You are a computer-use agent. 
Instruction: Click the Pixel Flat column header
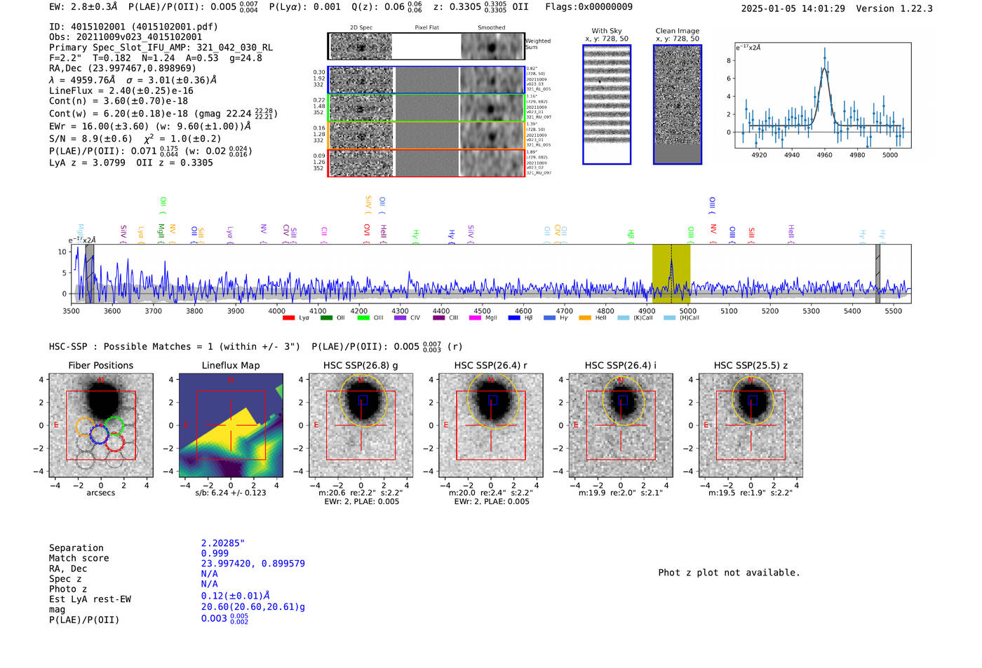point(426,28)
